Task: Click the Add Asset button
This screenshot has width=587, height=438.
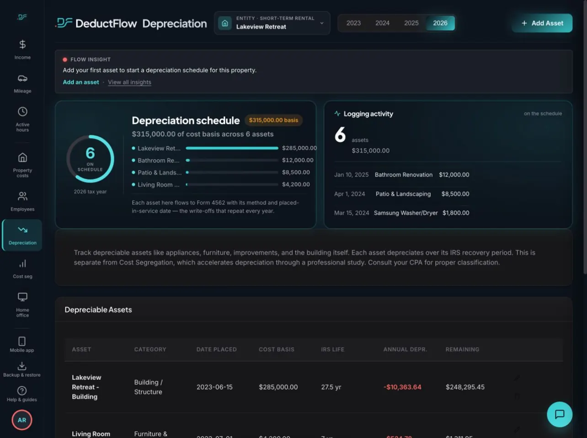Action: (x=542, y=23)
